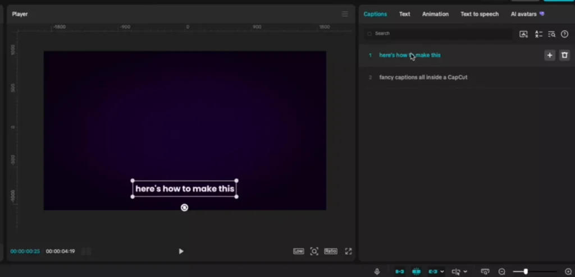Toggle the Low preview quality button
Image resolution: width=575 pixels, height=277 pixels.
coord(298,251)
